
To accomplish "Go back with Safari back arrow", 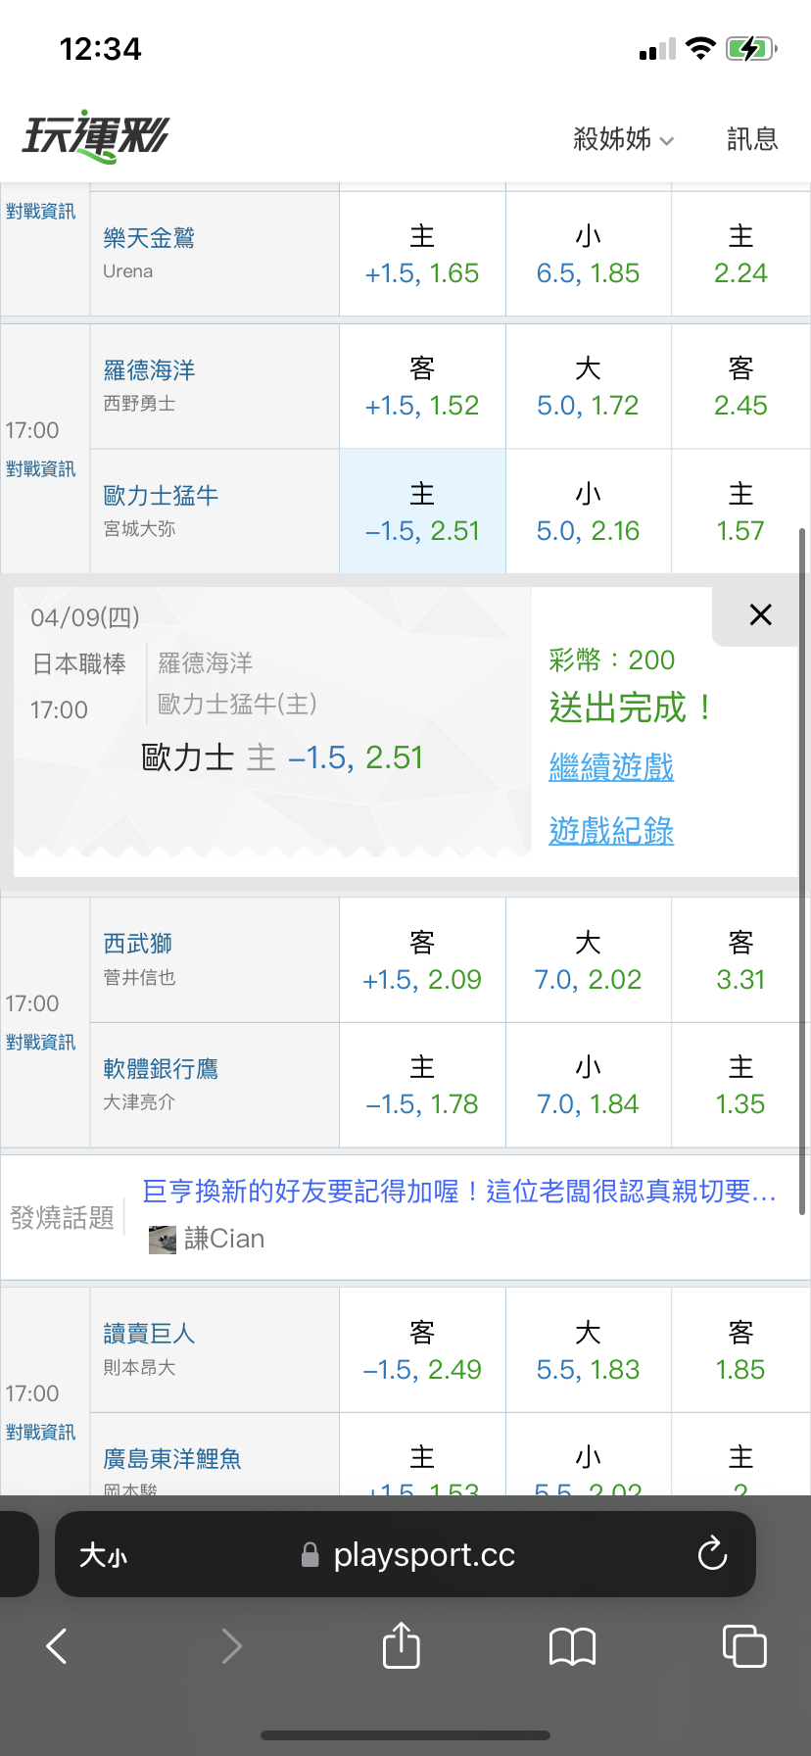I will pyautogui.click(x=57, y=1646).
